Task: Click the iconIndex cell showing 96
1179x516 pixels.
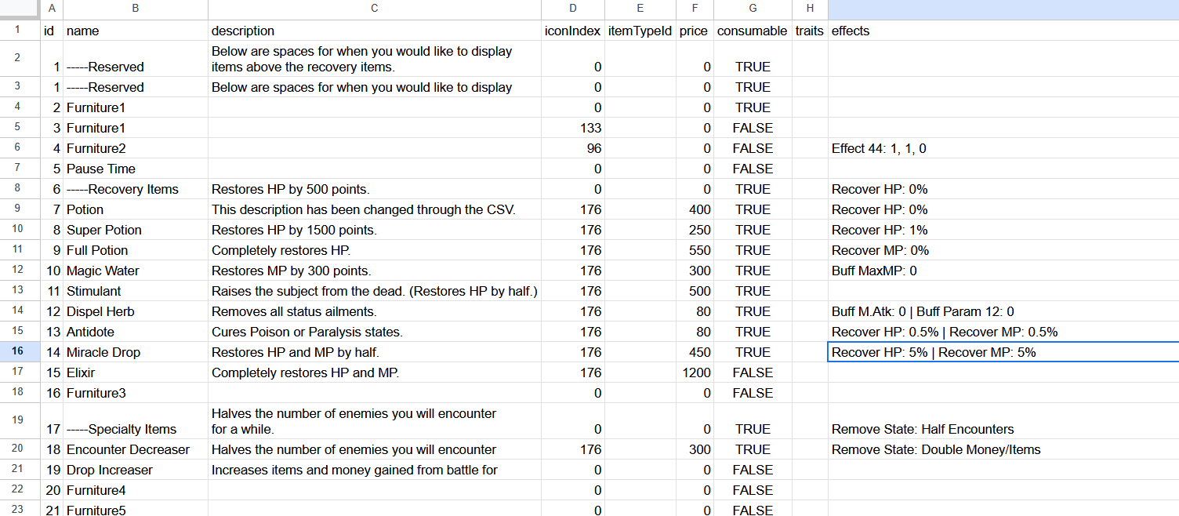Action: (x=573, y=148)
